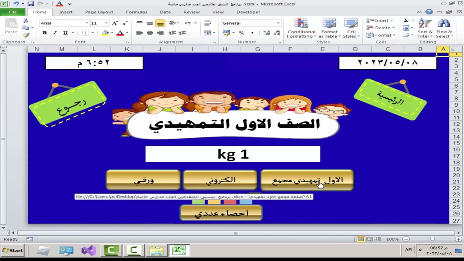Switch to the Developer tab

coord(248,12)
